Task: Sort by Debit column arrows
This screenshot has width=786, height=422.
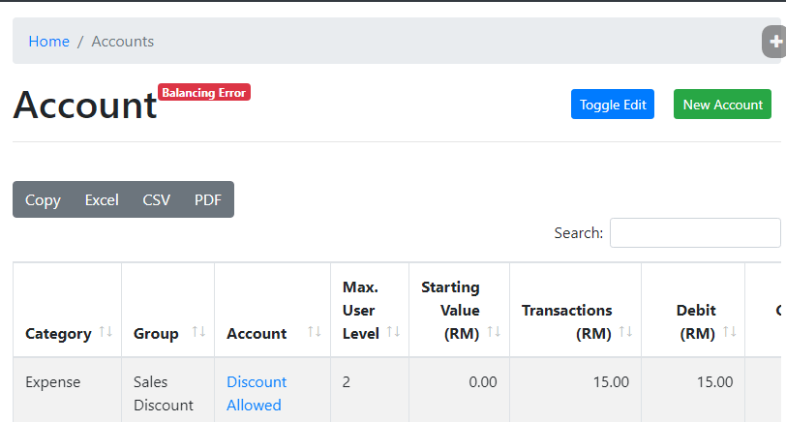Action: [x=730, y=332]
